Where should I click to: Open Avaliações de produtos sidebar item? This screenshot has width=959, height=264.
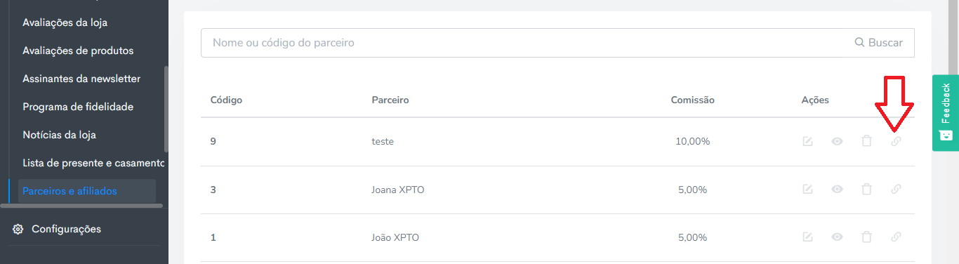click(78, 51)
